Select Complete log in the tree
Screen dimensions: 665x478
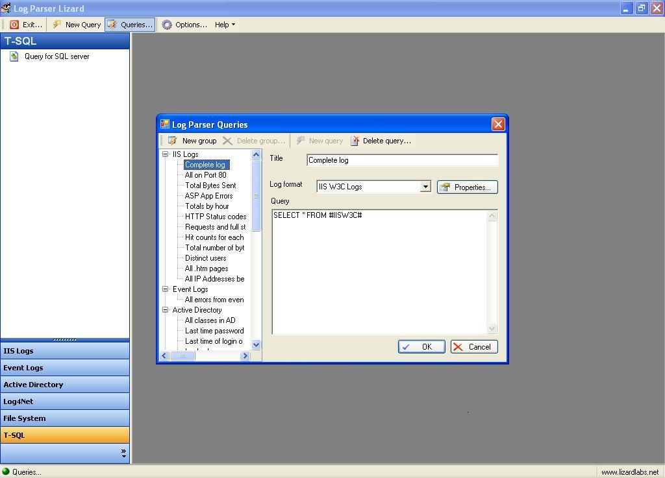(206, 165)
